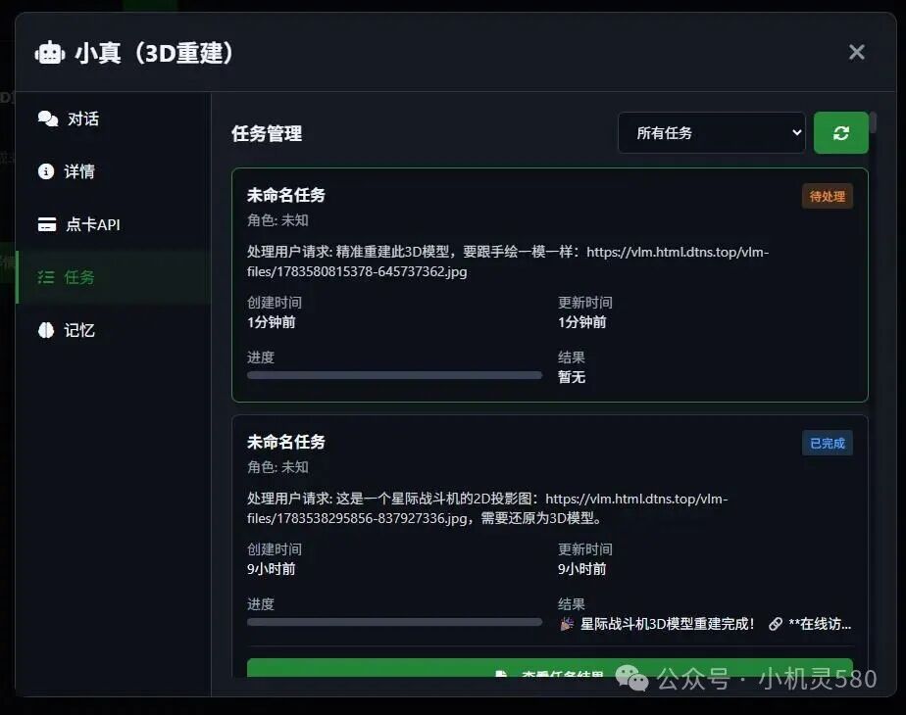The height and width of the screenshot is (715, 906).
Task: Click the info circle icon for 详情
Action: [46, 171]
